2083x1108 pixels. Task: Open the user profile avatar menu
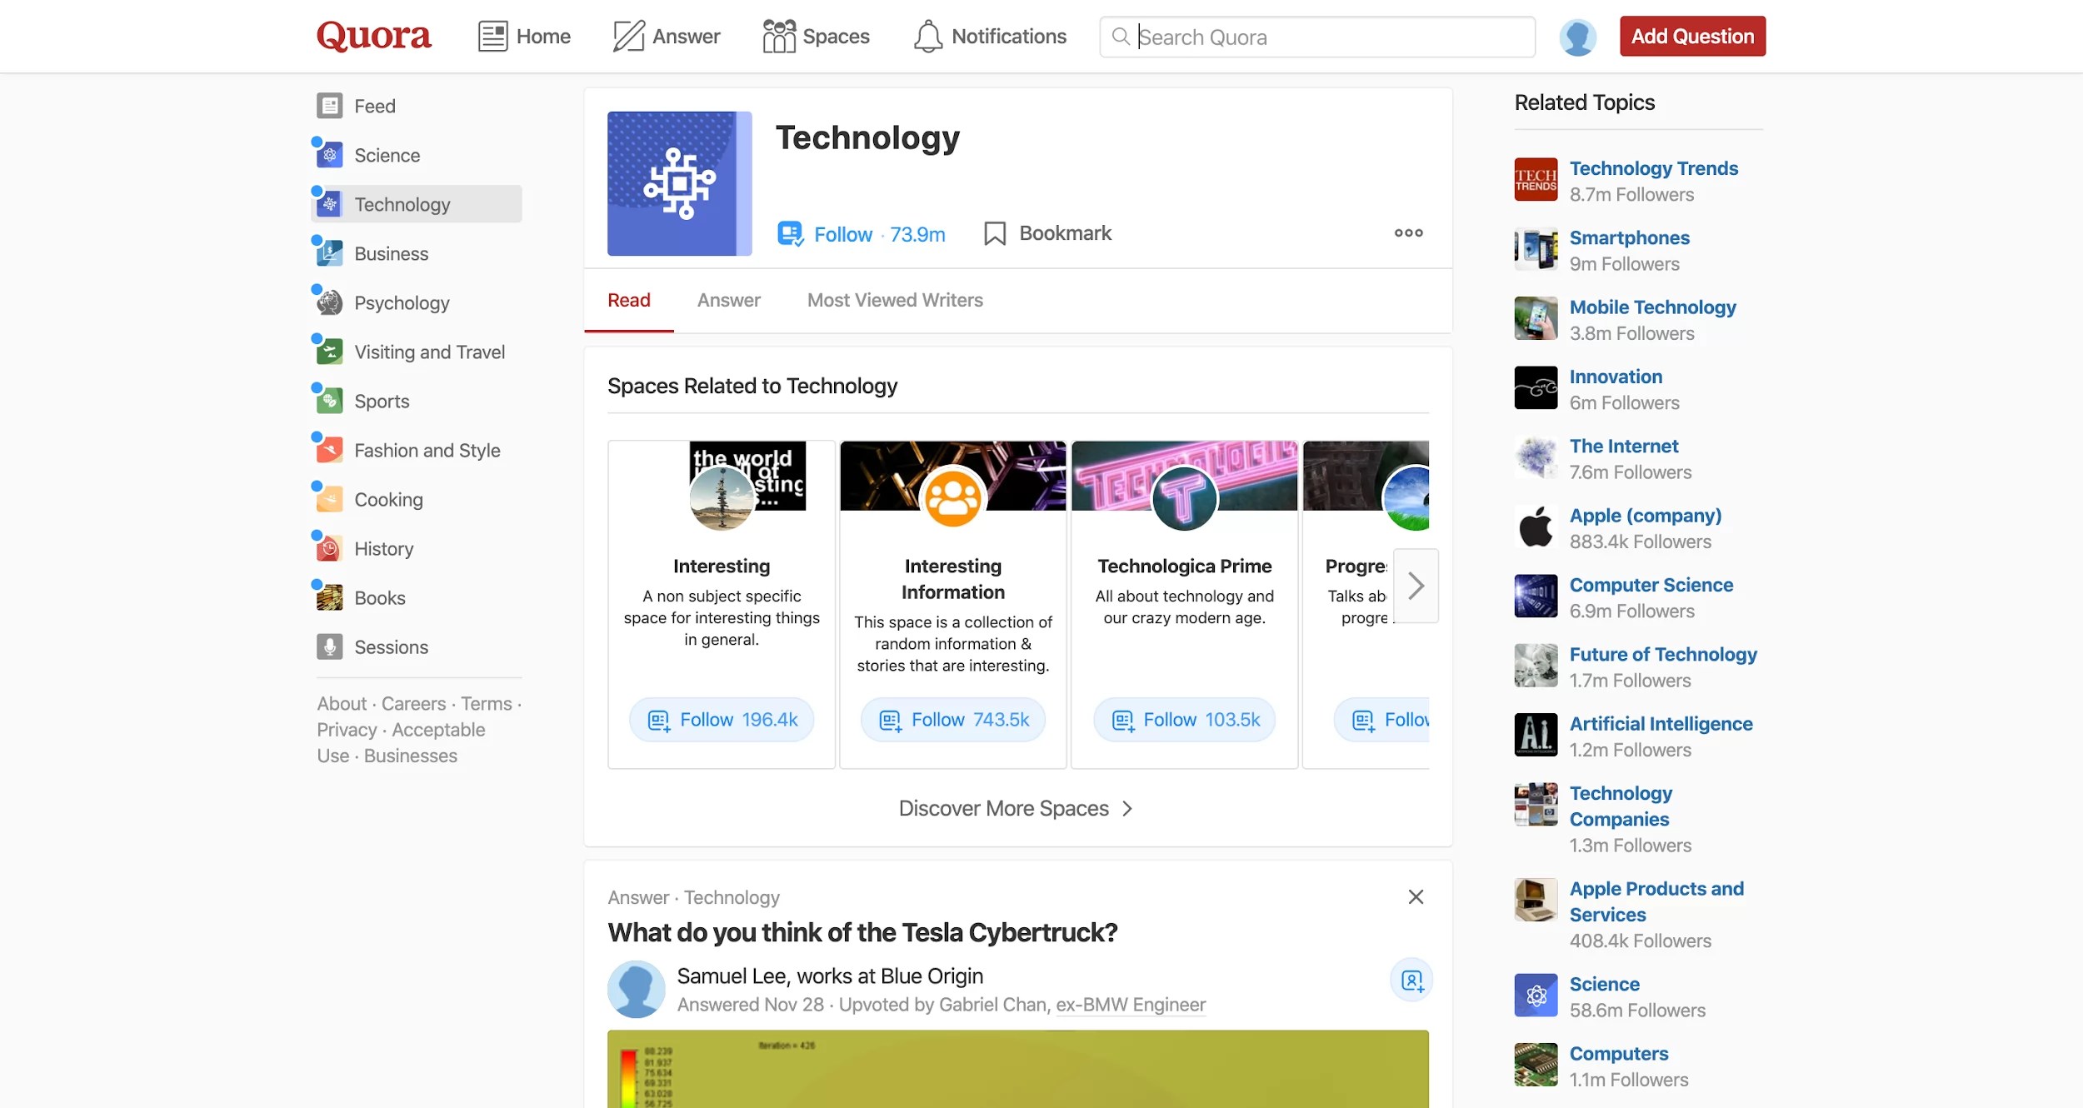click(x=1577, y=37)
